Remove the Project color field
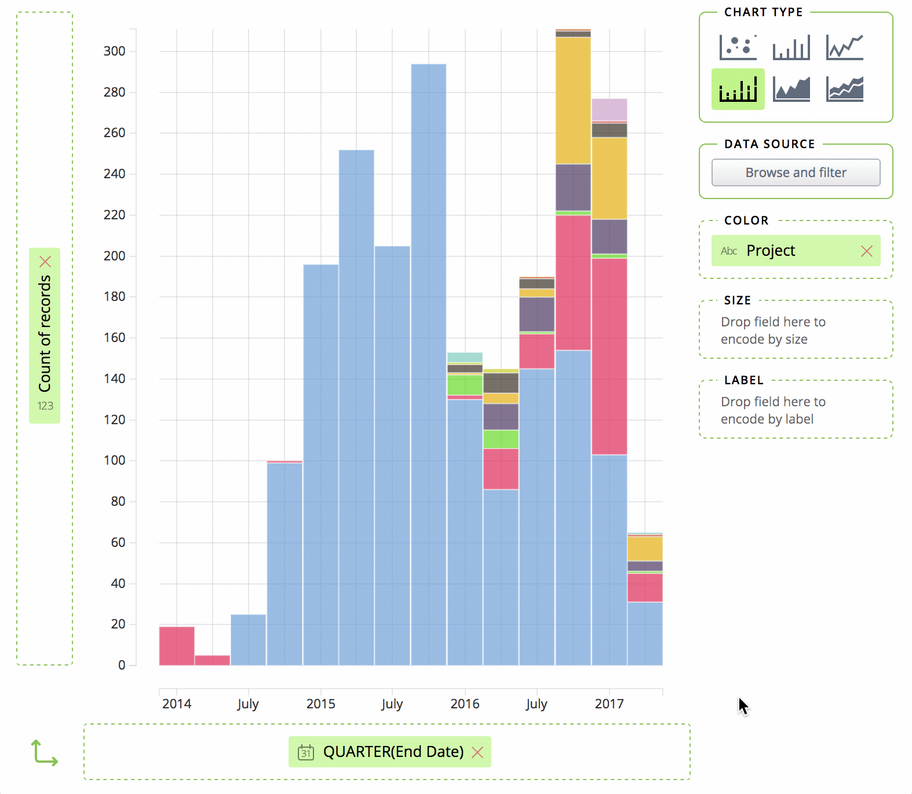The height and width of the screenshot is (794, 912). (866, 251)
